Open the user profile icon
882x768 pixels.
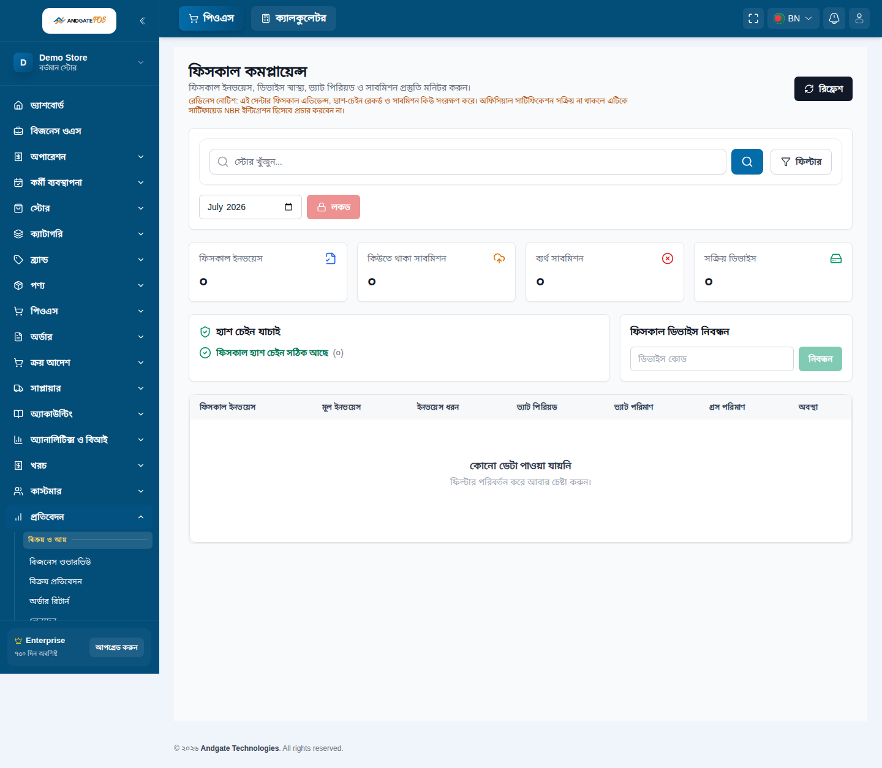point(859,18)
